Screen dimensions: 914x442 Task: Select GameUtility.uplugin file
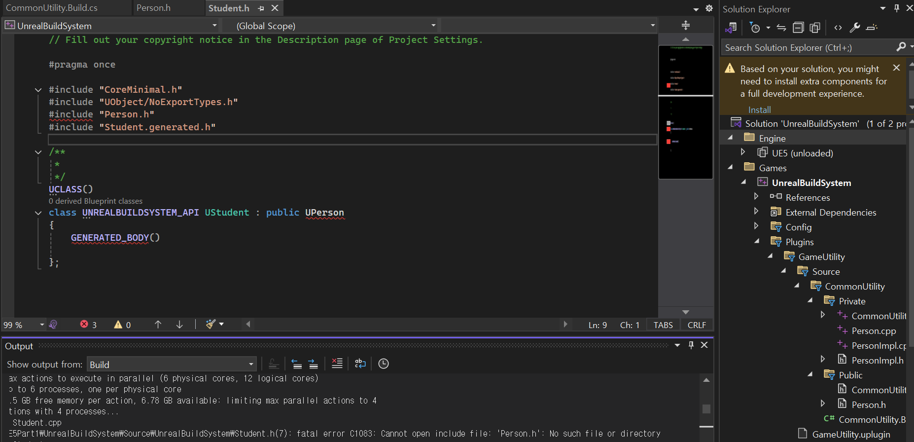coord(851,434)
